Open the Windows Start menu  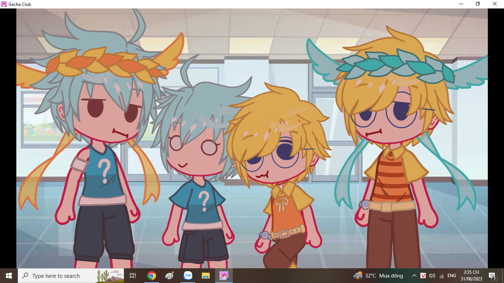[9, 276]
